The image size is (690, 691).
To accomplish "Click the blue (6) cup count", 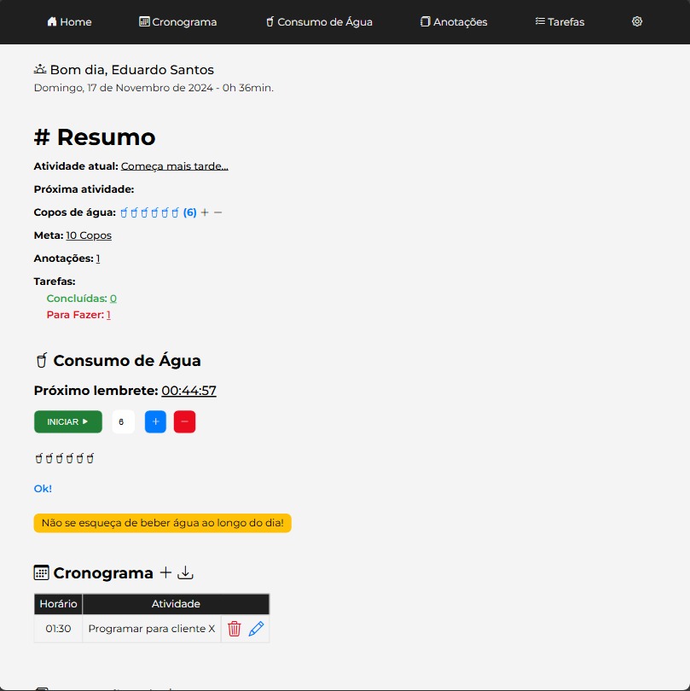I will pyautogui.click(x=190, y=212).
